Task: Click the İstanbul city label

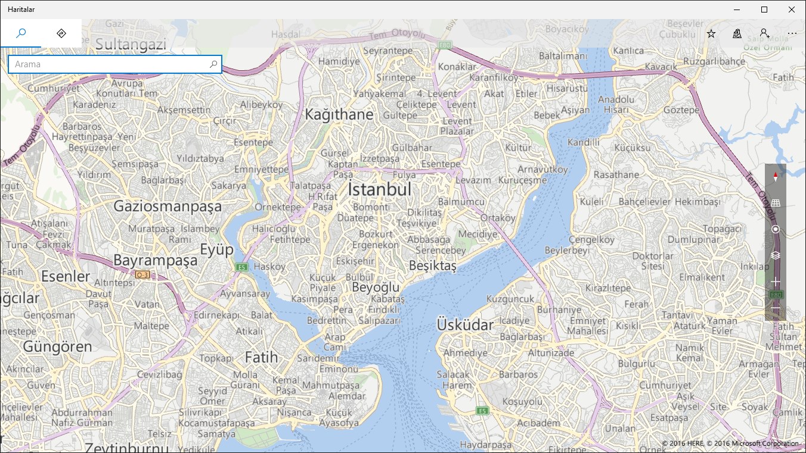Action: (x=380, y=190)
